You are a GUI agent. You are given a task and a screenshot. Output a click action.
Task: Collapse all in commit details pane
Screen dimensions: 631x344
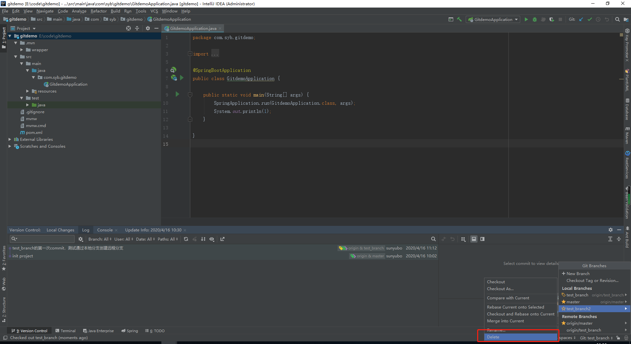(619, 239)
